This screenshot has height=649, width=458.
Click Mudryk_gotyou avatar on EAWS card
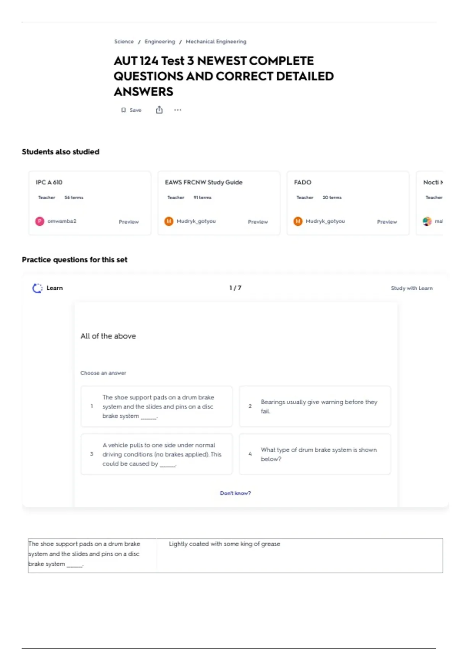(169, 221)
